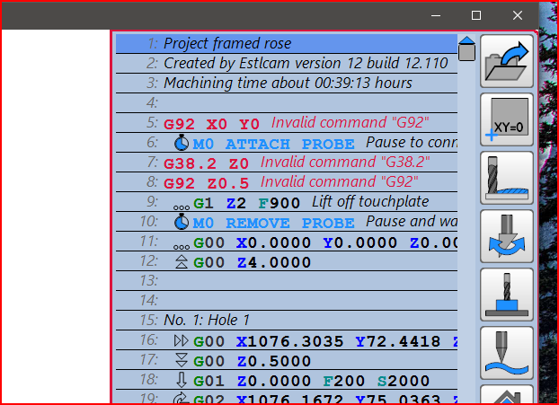
Task: Select empty line 4 in code list
Action: [287, 103]
